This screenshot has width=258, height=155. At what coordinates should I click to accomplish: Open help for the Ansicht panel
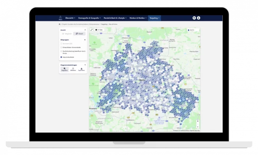[85, 30]
